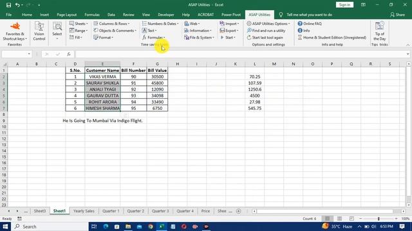
Task: Expand Numbers & Dates menu
Action: pyautogui.click(x=160, y=24)
